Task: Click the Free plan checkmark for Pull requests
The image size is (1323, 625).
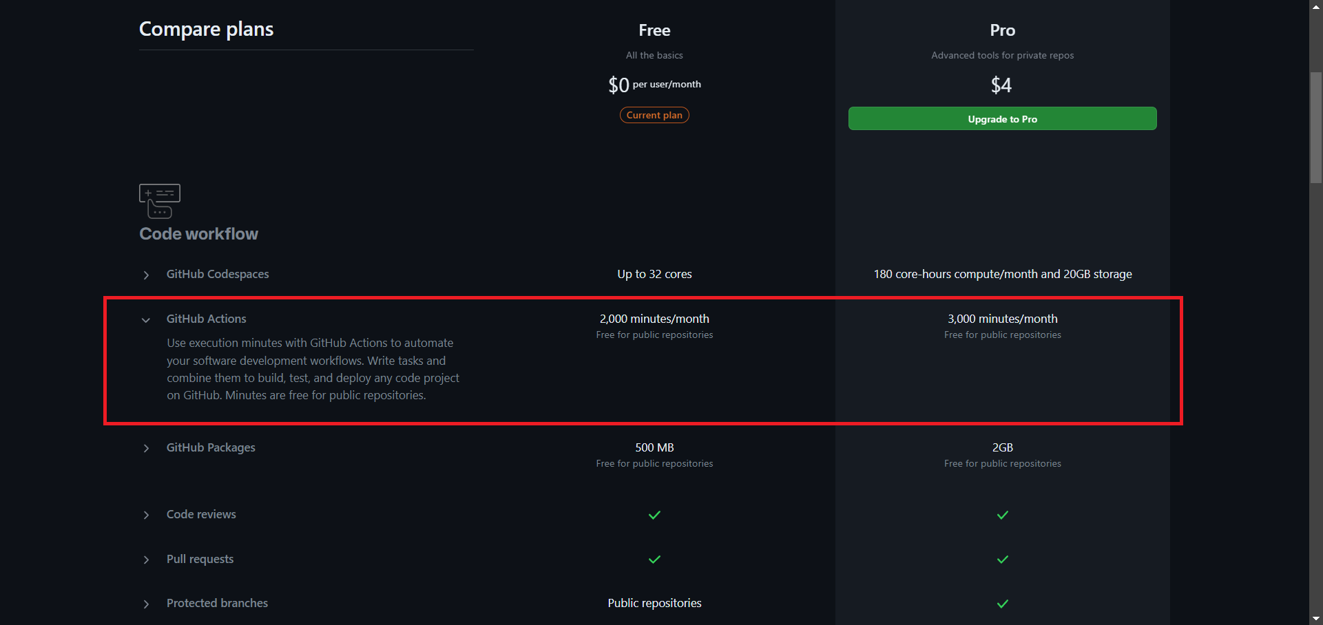Action: [654, 560]
